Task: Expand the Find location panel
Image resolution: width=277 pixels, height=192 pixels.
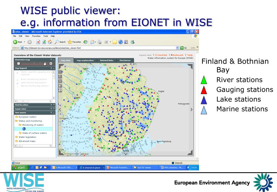Action: point(54,105)
